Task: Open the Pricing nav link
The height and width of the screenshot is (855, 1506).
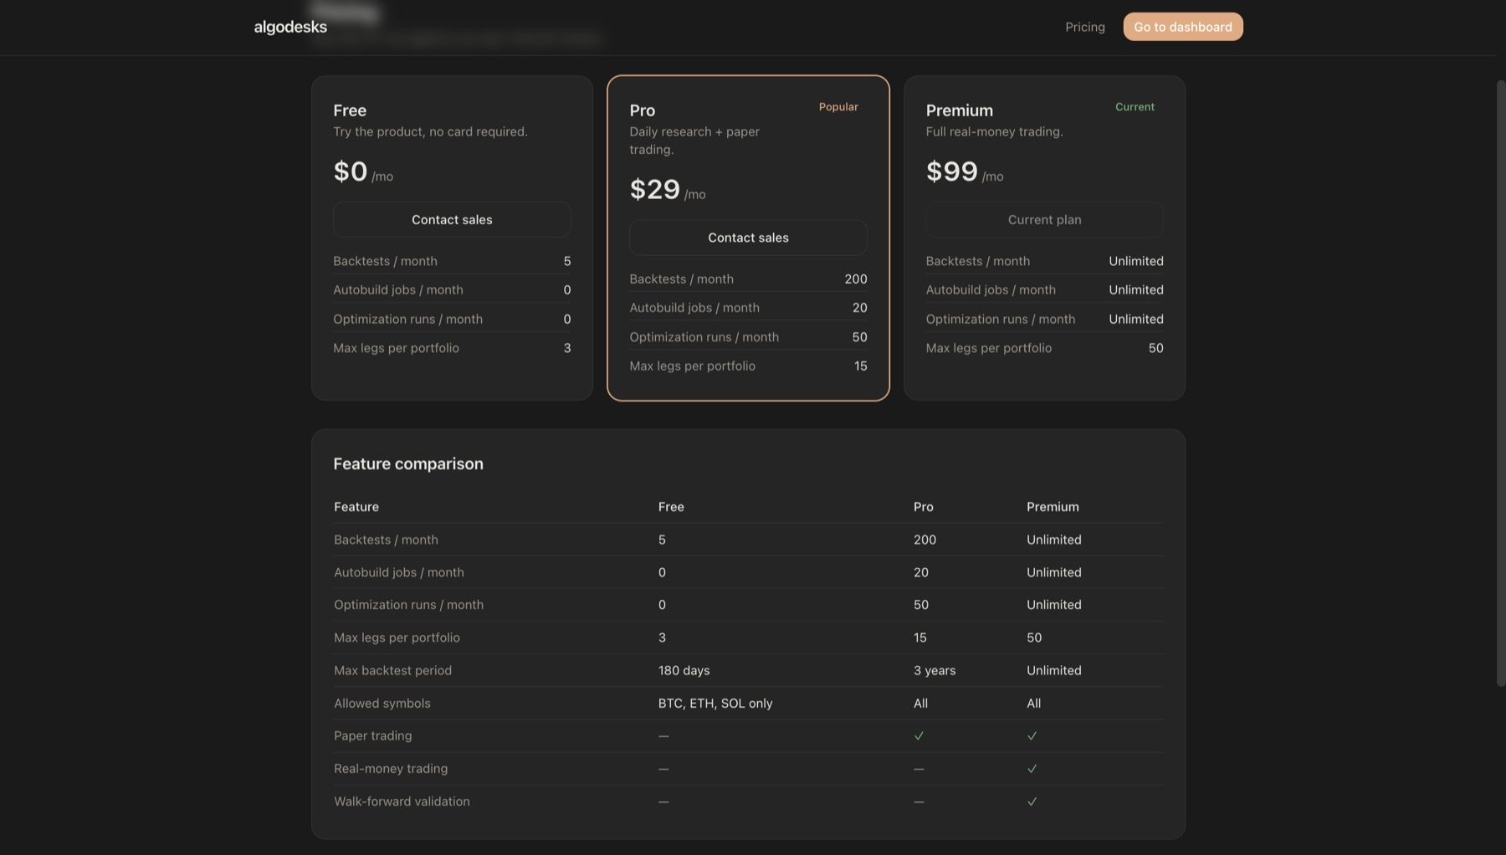Action: coord(1084,27)
